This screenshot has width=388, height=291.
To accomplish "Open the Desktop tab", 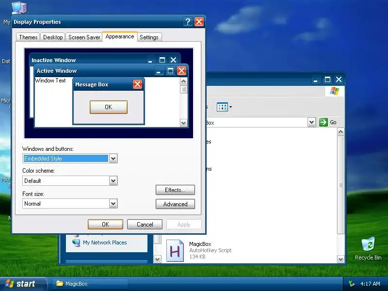I will point(53,37).
